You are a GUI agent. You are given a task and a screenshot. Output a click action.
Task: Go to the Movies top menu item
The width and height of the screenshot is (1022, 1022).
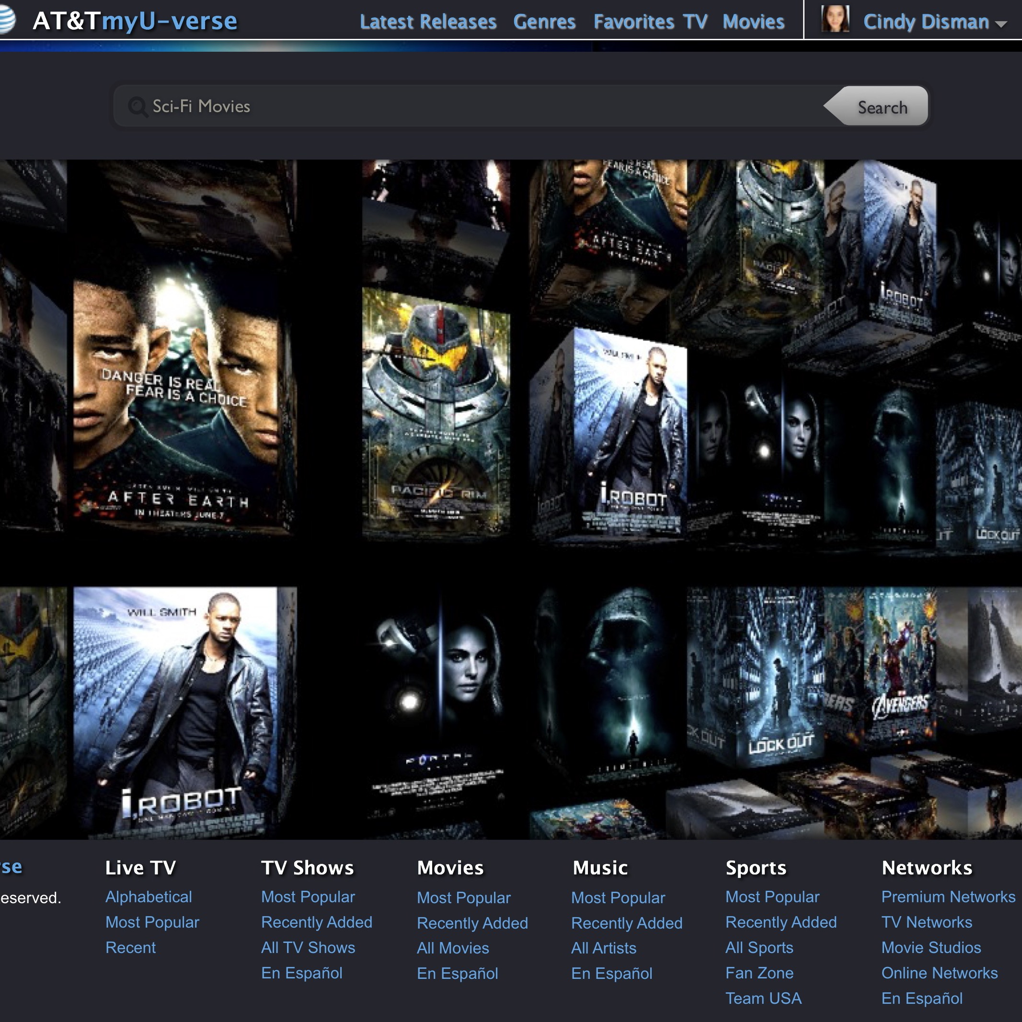click(x=753, y=22)
